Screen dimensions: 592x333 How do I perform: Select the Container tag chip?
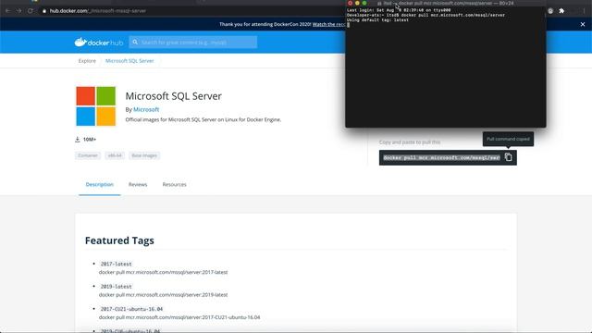(88, 155)
